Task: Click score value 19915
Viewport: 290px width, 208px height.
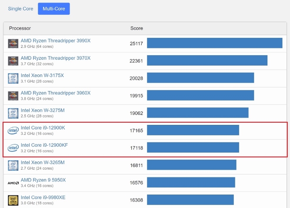Action: (137, 96)
